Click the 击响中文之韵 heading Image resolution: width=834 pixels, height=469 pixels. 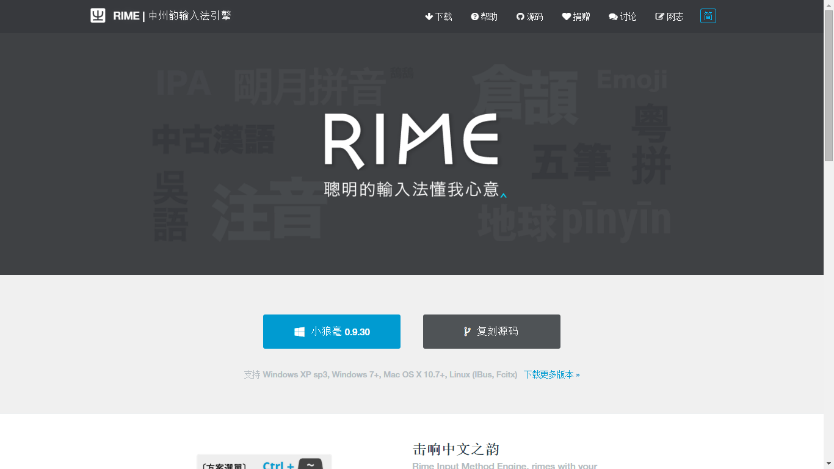(x=456, y=449)
